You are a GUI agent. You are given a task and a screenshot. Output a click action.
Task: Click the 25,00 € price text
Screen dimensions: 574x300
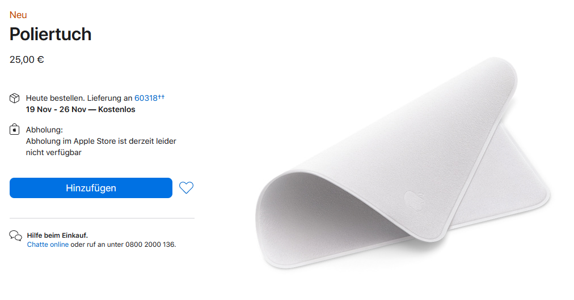[27, 59]
